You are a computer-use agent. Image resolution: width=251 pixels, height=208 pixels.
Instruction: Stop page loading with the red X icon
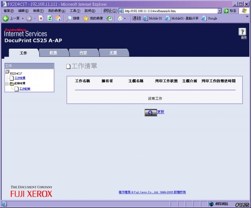click(41, 18)
